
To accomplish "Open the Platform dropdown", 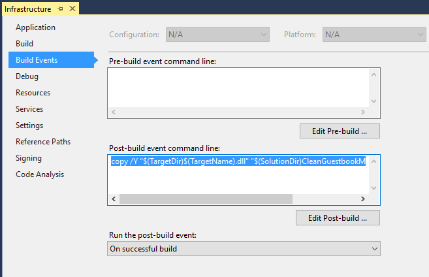I will click(x=374, y=35).
